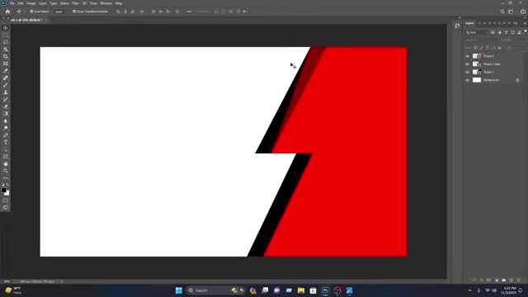Toggle shape layer filter
Image resolution: width=528 pixels, height=297 pixels.
tap(512, 32)
